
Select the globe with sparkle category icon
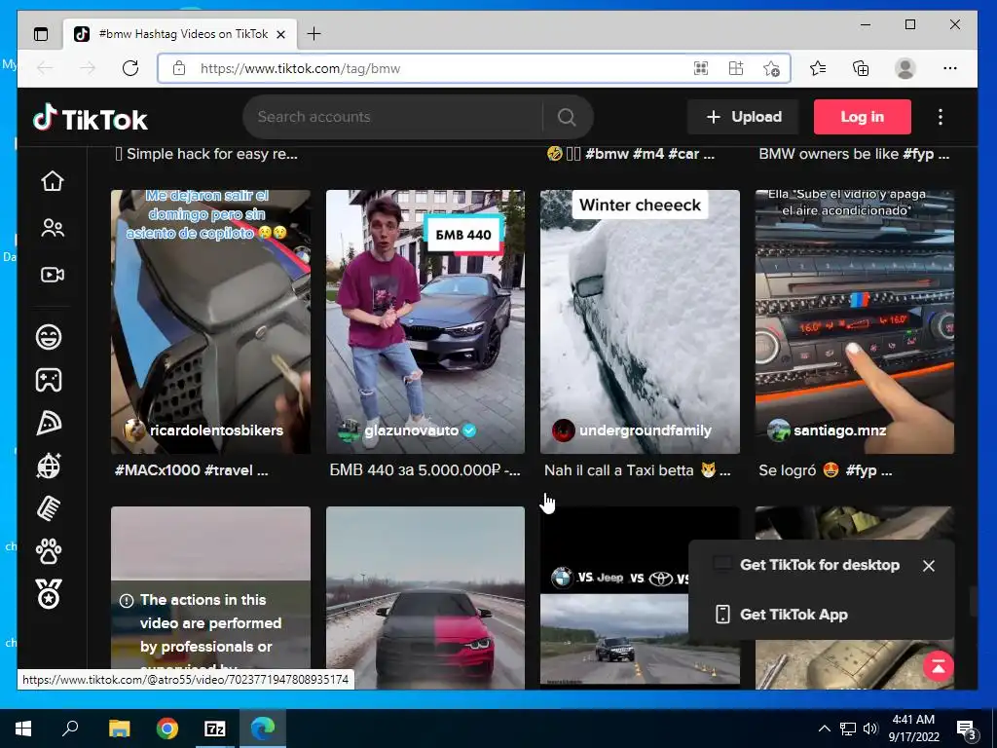(49, 467)
